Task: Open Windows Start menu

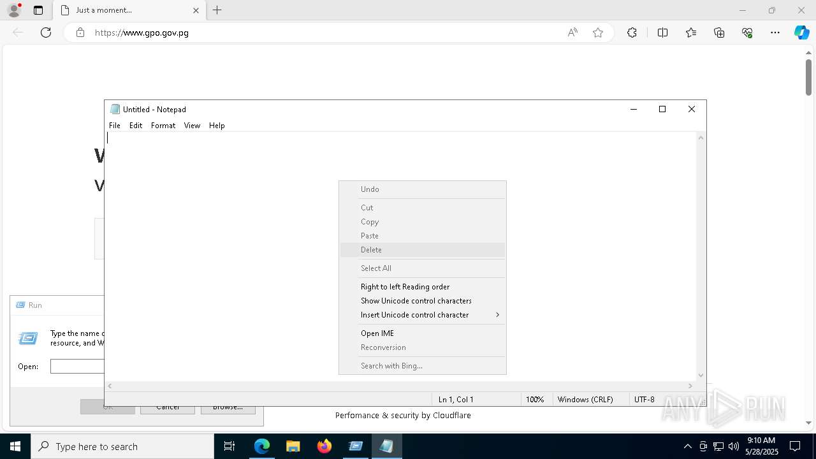Action: [x=15, y=446]
